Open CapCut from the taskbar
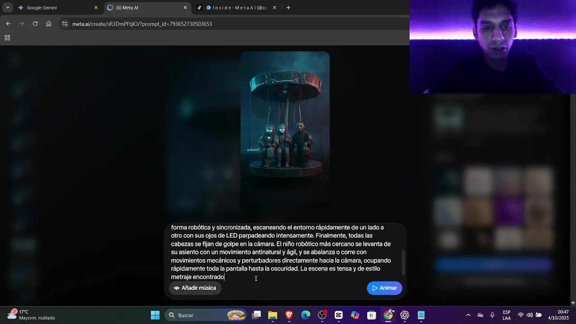This screenshot has width=576, height=324. coord(339,315)
